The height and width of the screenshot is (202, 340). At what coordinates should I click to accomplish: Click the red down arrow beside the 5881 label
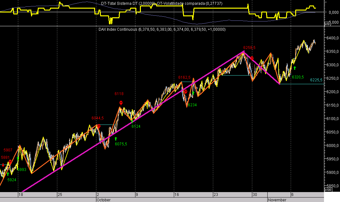(3, 165)
